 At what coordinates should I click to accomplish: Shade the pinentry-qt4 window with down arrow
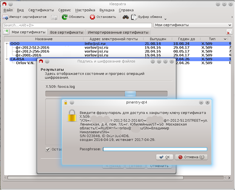(201, 102)
